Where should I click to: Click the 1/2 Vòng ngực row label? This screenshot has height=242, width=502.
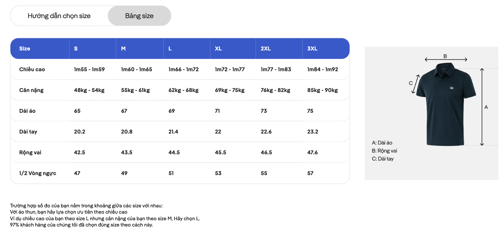(38, 173)
